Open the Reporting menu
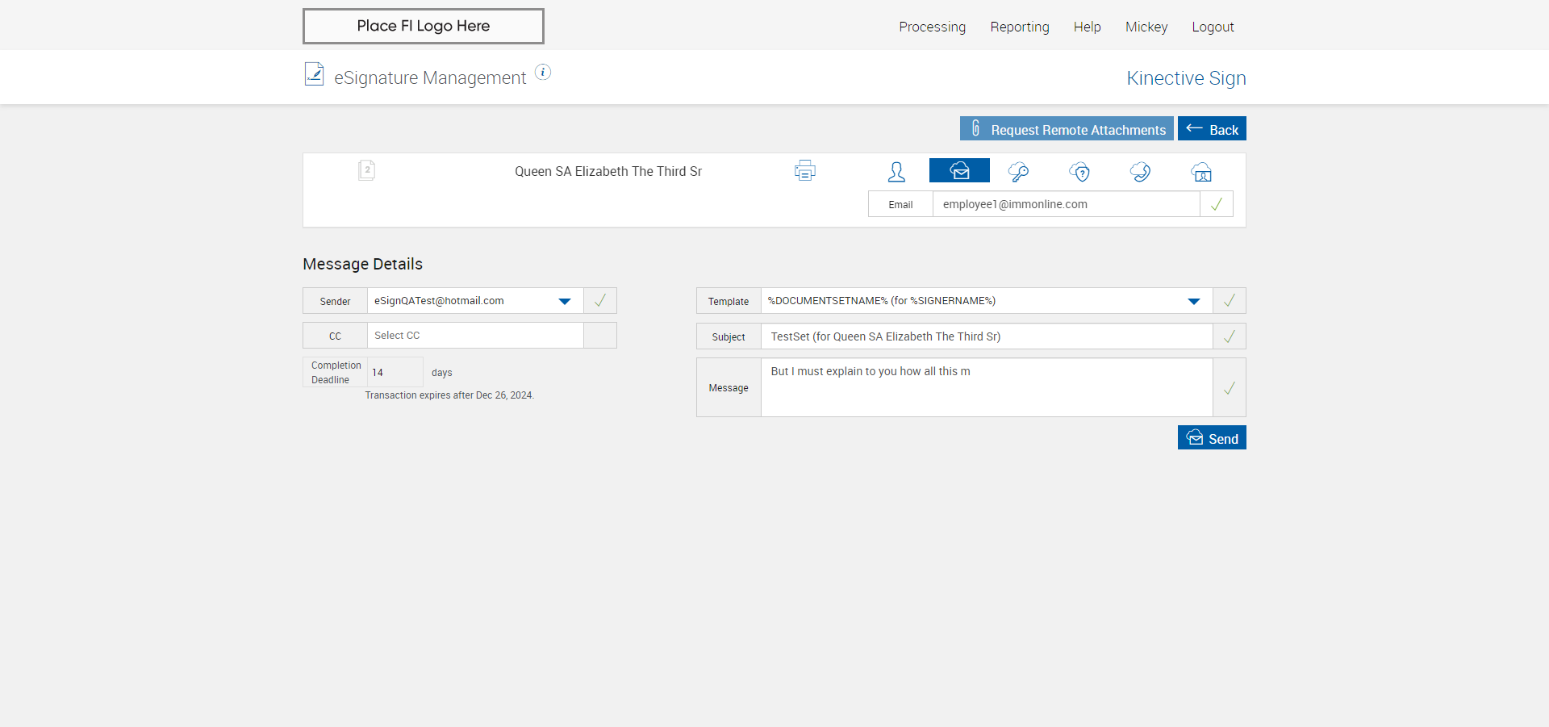 point(1020,27)
